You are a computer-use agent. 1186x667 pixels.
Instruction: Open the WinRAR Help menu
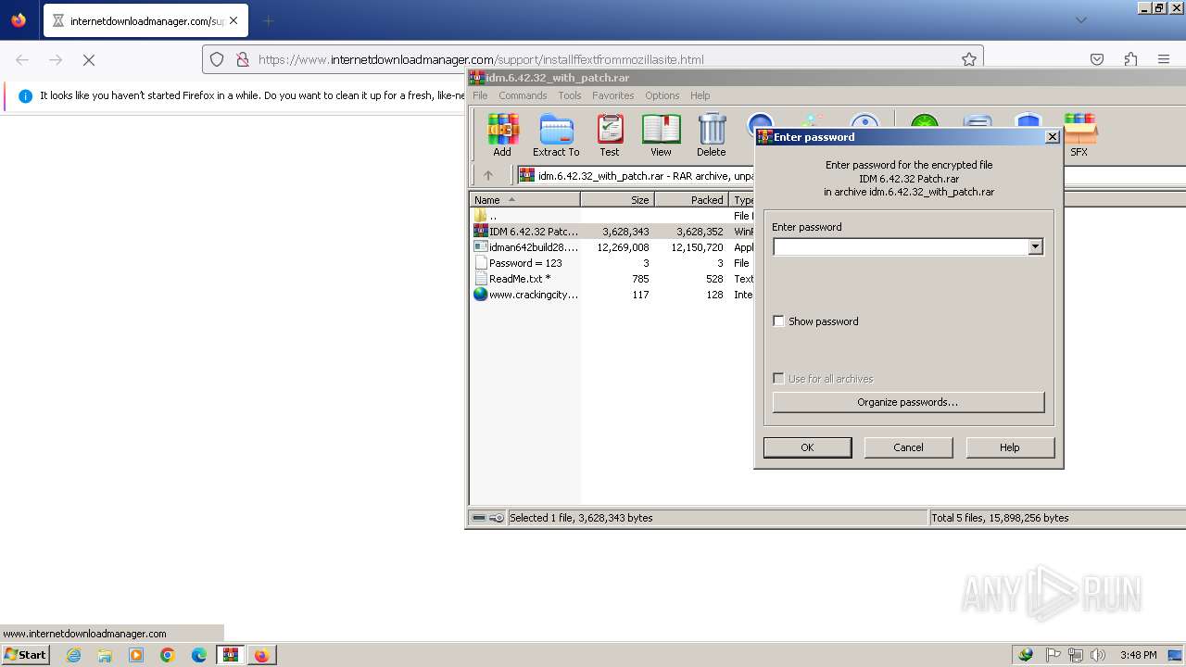coord(700,95)
